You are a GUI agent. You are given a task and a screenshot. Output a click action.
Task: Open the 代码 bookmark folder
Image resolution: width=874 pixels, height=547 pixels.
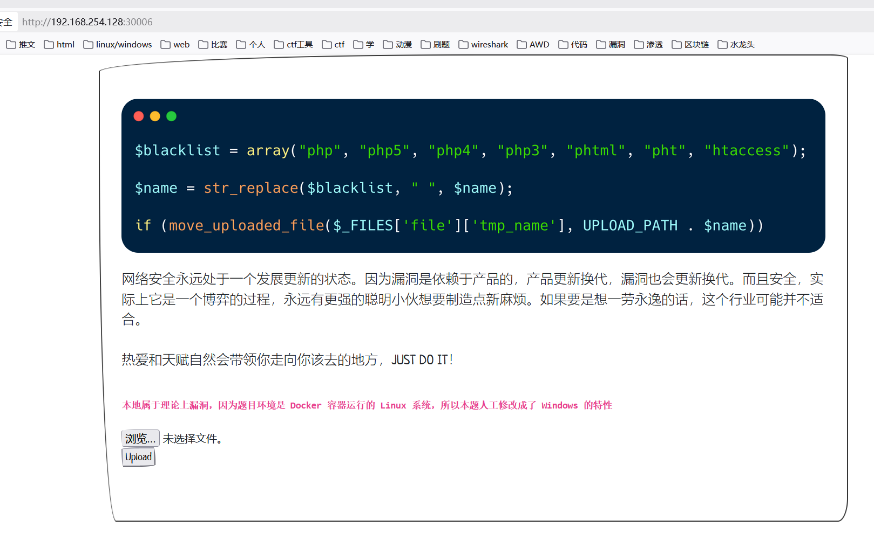point(573,44)
